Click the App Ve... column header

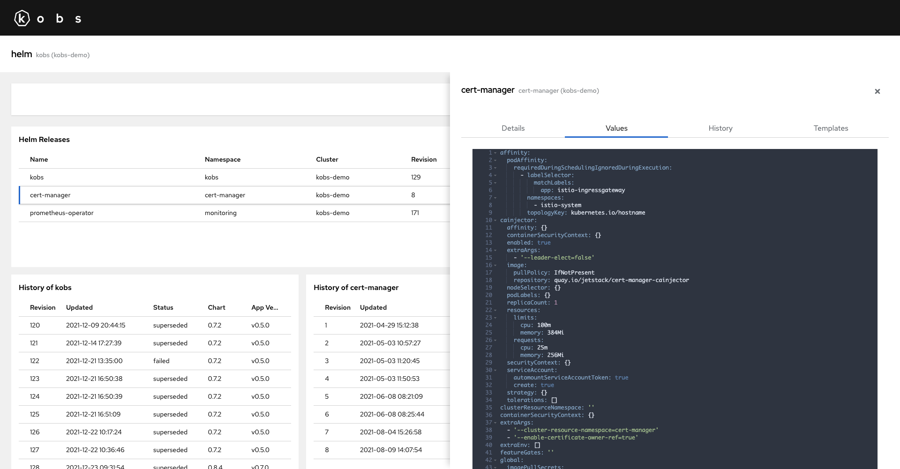pos(265,308)
